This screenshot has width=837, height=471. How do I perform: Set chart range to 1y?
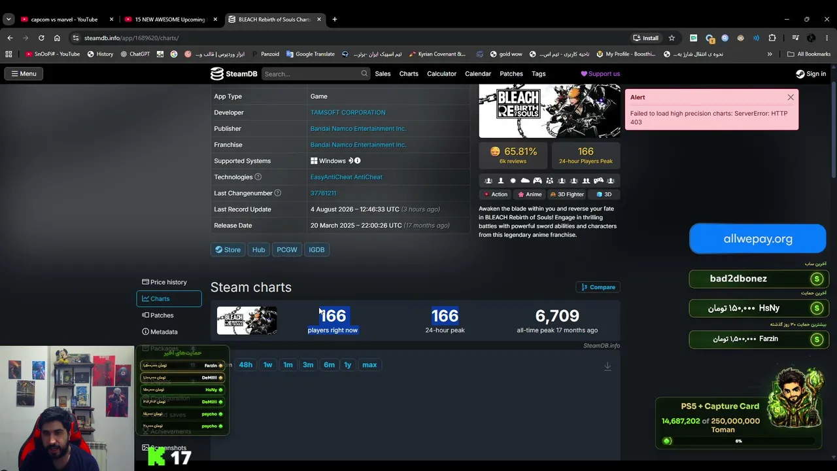coord(348,365)
